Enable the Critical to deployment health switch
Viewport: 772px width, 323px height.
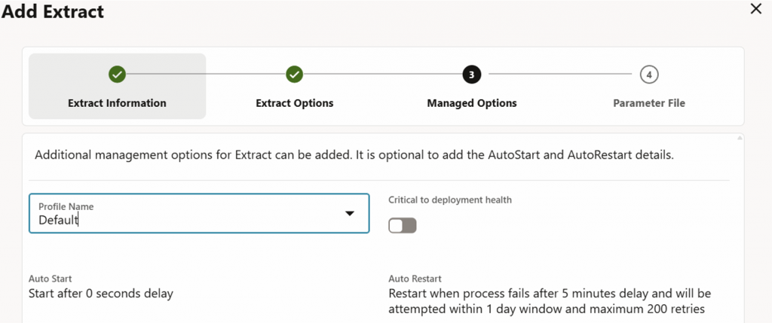[403, 226]
